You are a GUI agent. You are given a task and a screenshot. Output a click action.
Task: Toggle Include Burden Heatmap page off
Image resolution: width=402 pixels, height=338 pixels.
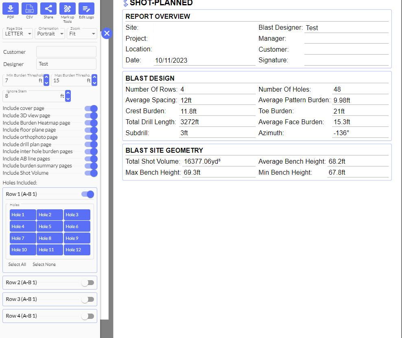click(x=90, y=123)
